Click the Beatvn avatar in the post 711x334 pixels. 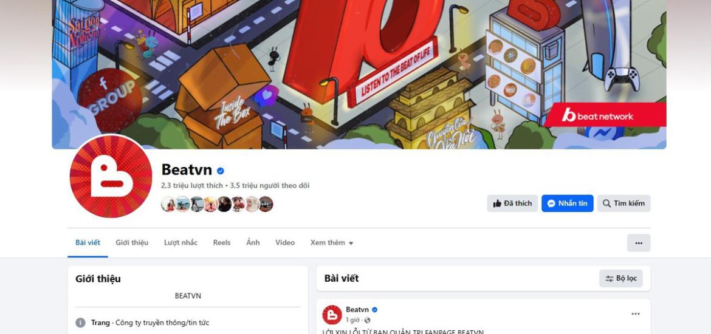click(332, 315)
